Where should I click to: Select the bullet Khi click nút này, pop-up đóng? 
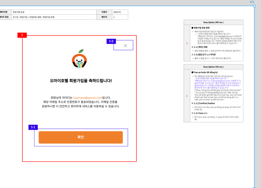218,108
